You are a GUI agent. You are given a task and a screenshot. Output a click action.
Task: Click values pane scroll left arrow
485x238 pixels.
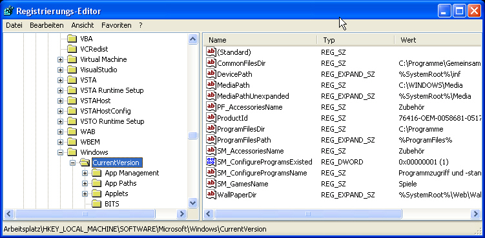click(209, 213)
